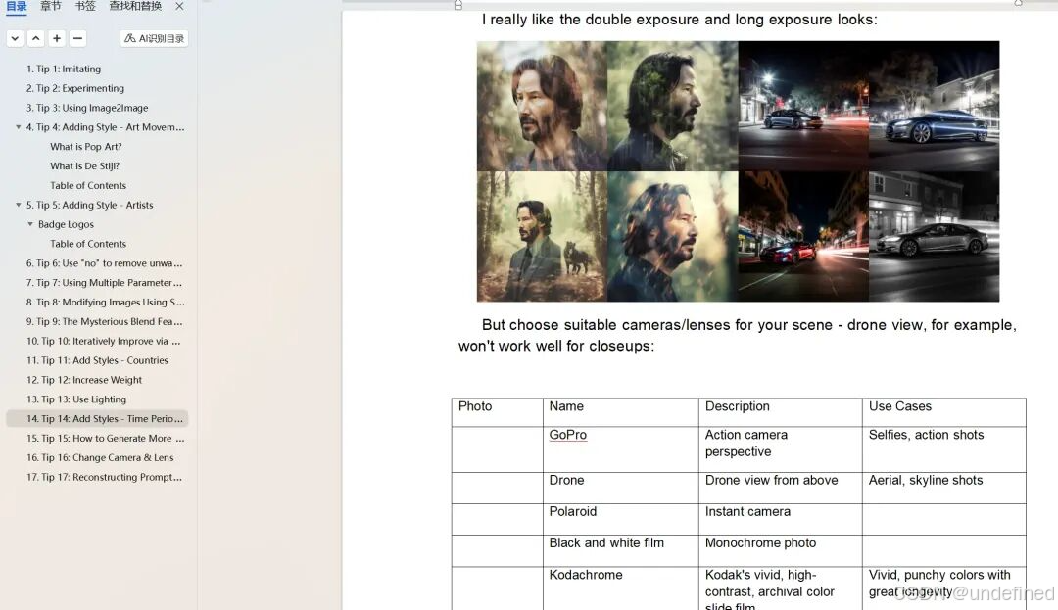This screenshot has height=610, width=1058.
Task: Click the Aerial, skyline shots cell
Action: 944,488
